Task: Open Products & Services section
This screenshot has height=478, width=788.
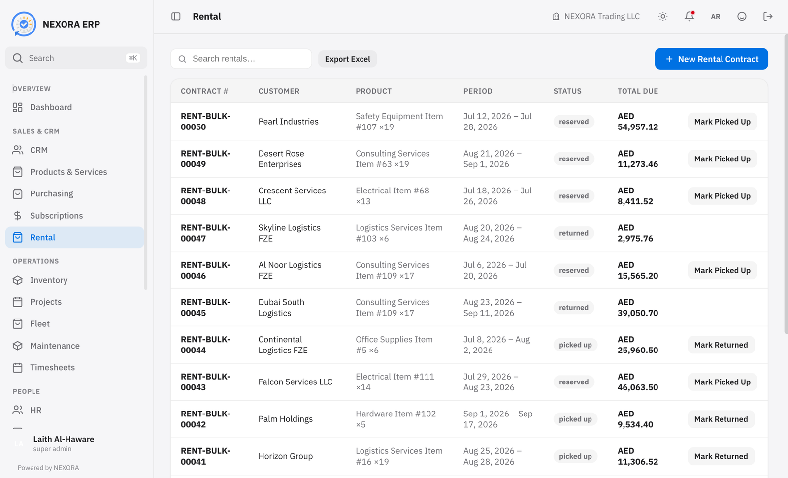Action: (x=75, y=172)
